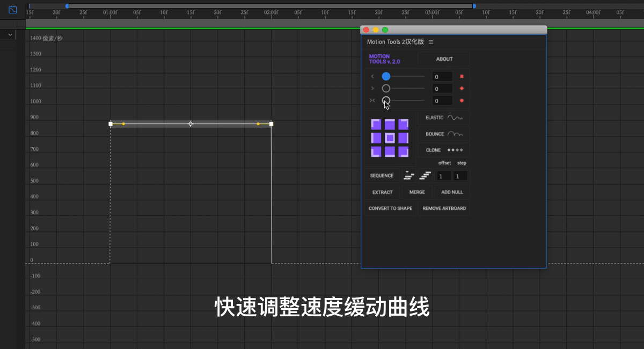Click REMOVE ARTBOARD button
The height and width of the screenshot is (349, 644).
(x=444, y=208)
